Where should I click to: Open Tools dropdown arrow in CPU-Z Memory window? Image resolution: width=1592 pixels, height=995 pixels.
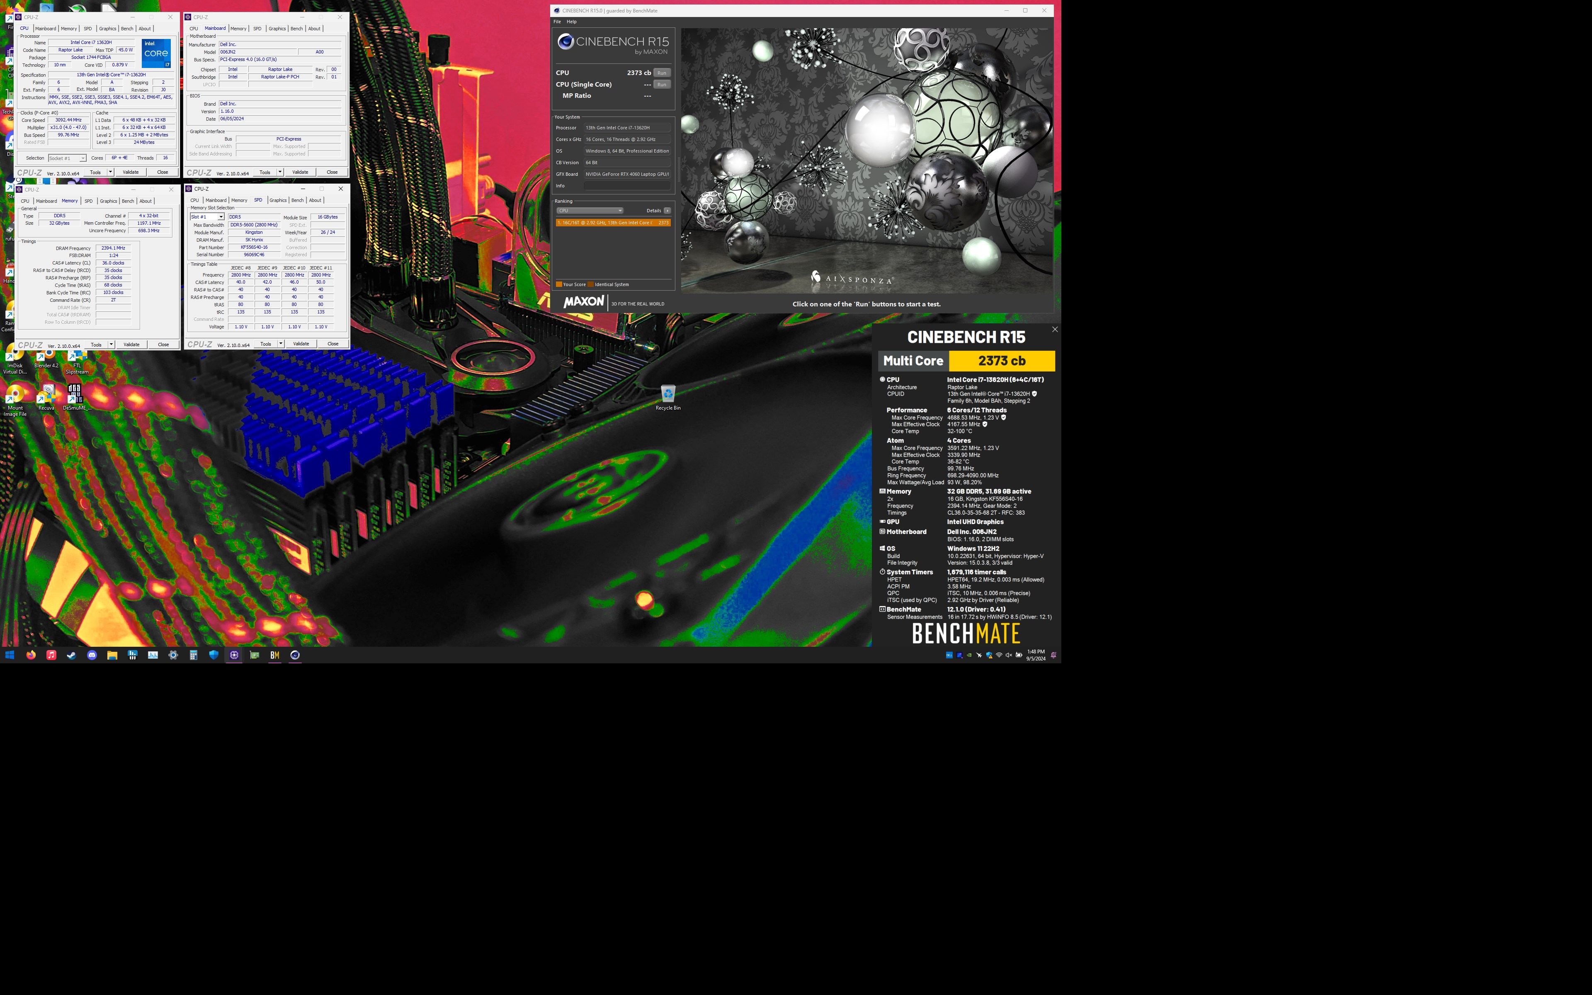(x=111, y=344)
